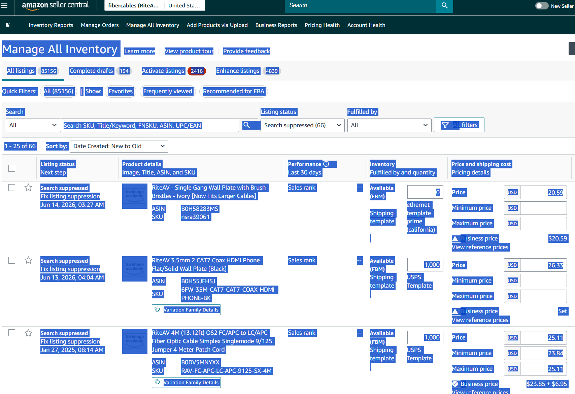Open Add Products via Upload
Screen dimensions: 575x394
(217, 25)
